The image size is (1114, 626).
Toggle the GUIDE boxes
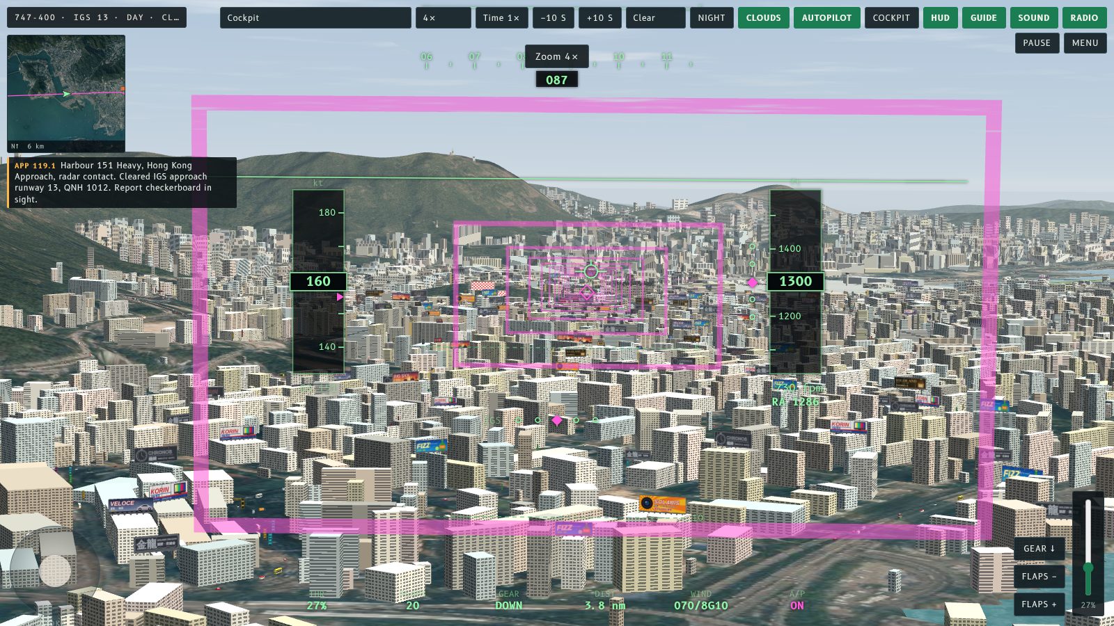pos(984,17)
